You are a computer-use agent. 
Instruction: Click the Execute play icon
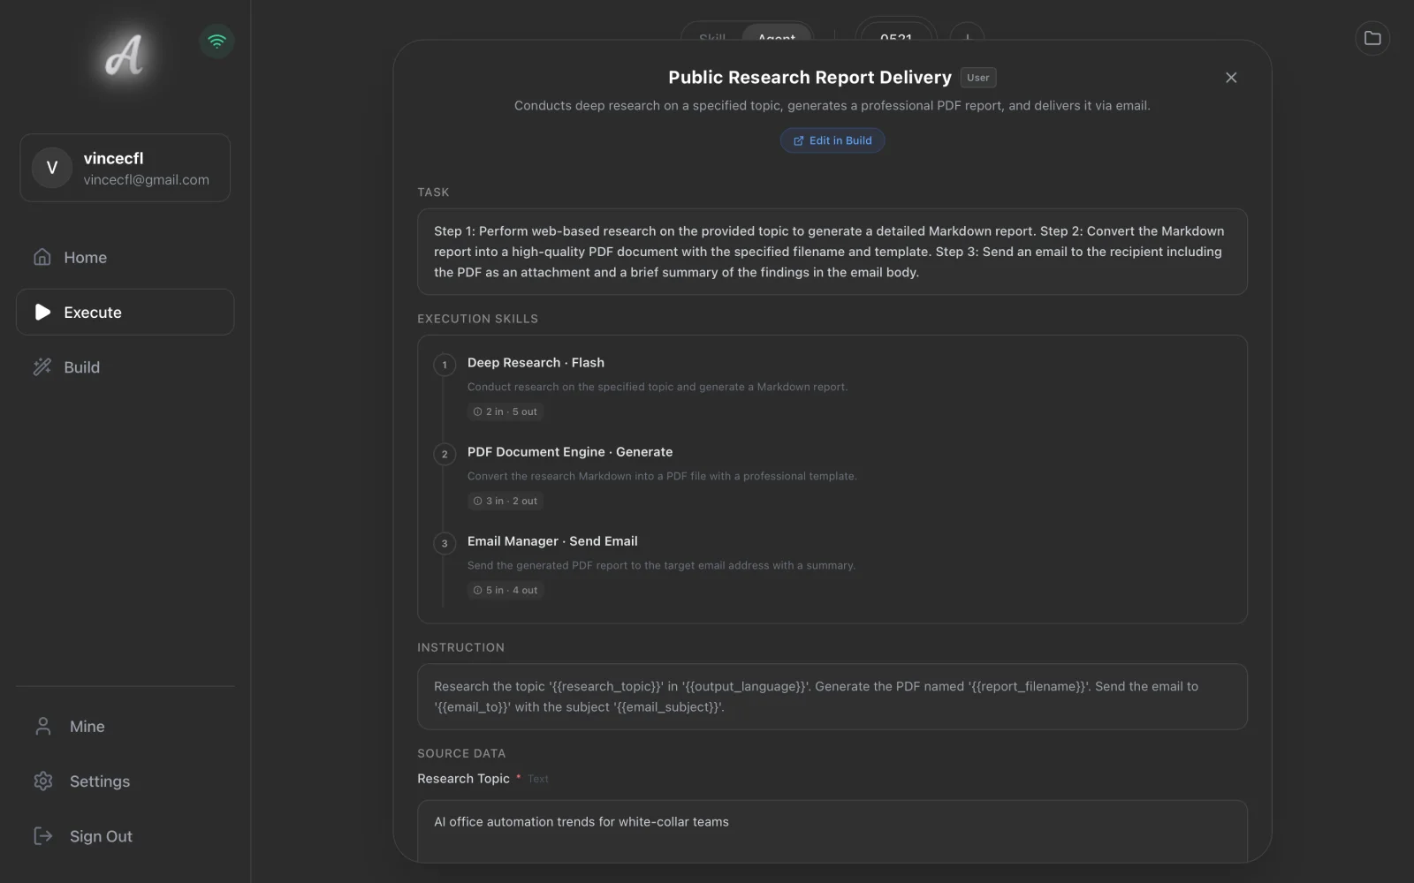pos(42,312)
